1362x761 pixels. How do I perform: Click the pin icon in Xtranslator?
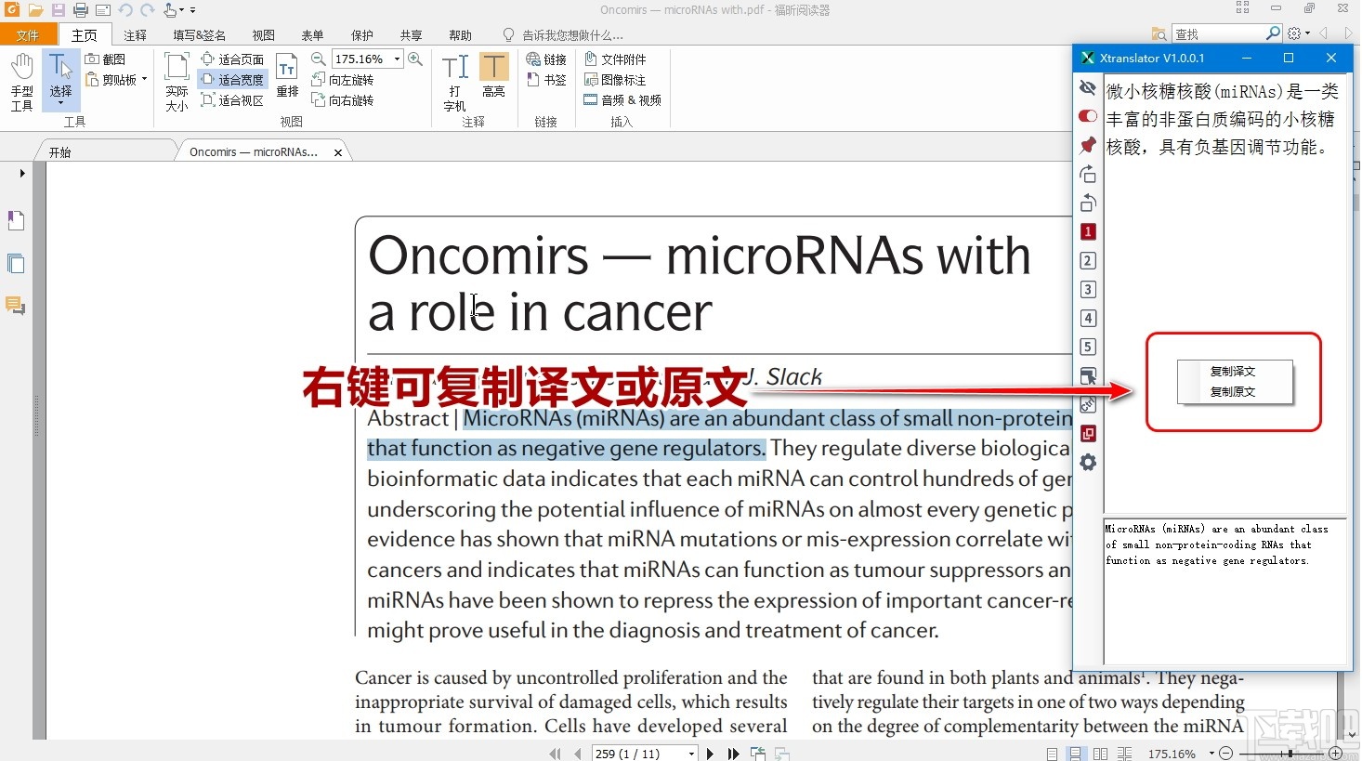point(1088,145)
